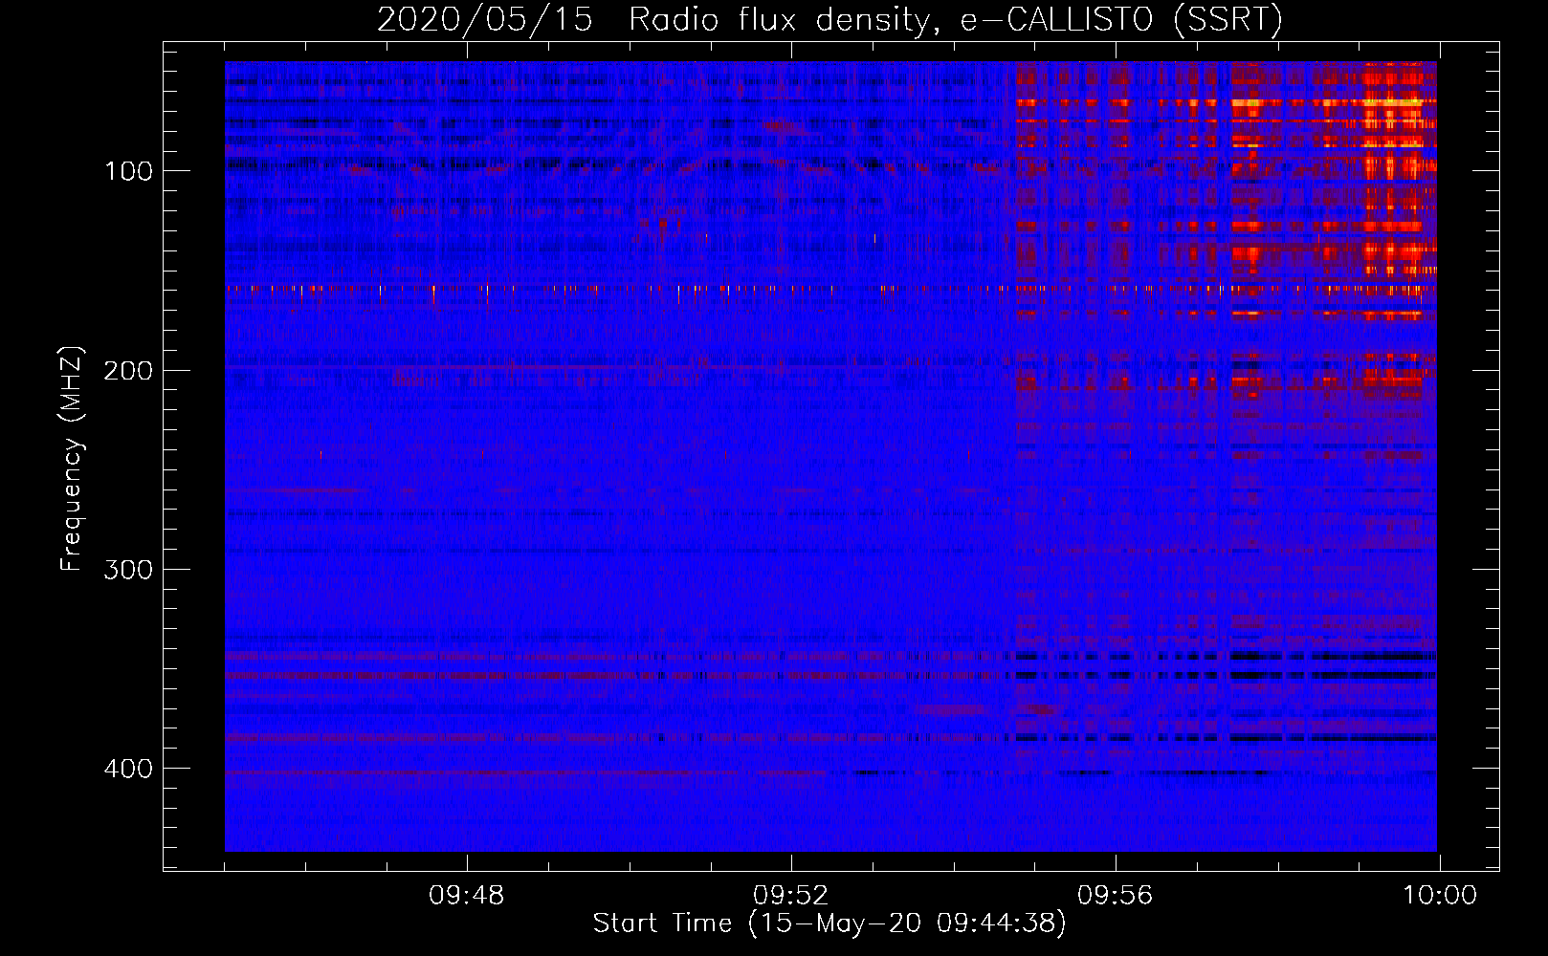Click the 09:56 time tick label
The height and width of the screenshot is (956, 1548).
(x=1115, y=896)
